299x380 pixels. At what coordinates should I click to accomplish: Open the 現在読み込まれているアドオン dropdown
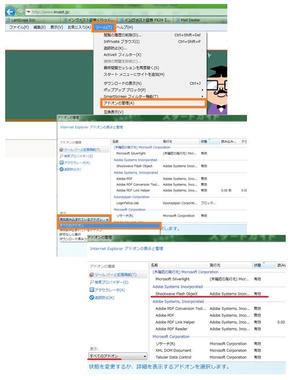(84, 220)
